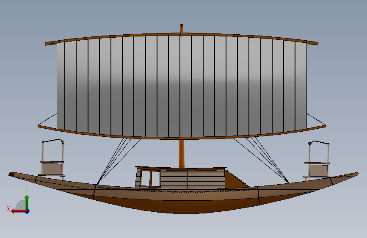
Task: Click the blue Z axis dot of triad
Action: pos(28,211)
